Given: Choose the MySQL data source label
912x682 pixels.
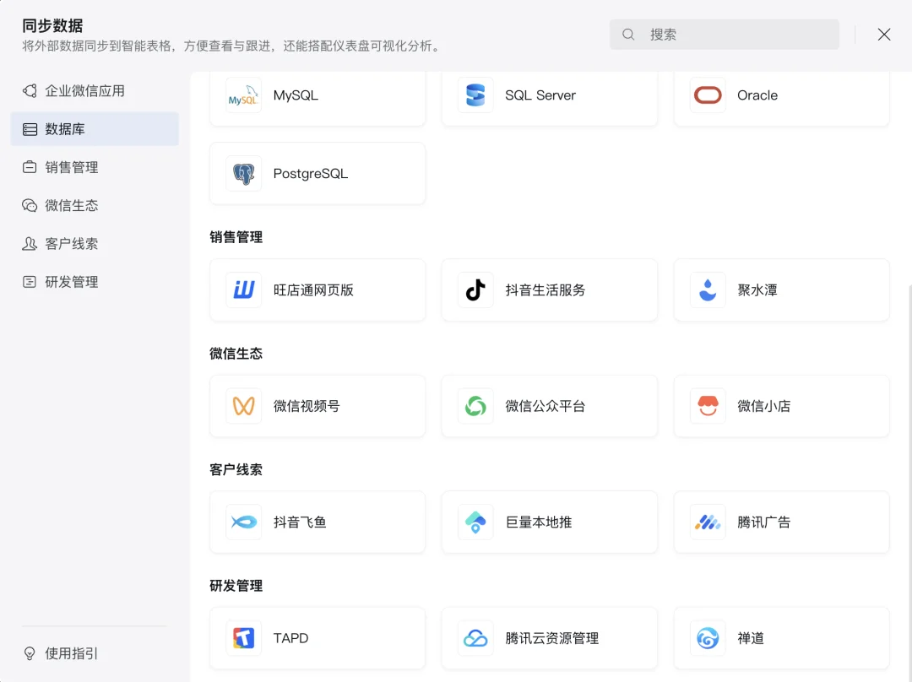Looking at the screenshot, I should (x=296, y=95).
